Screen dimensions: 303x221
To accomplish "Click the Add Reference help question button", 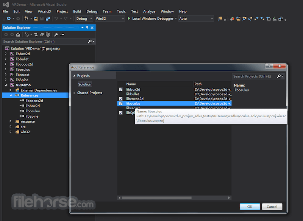I will pyautogui.click(x=269, y=66).
